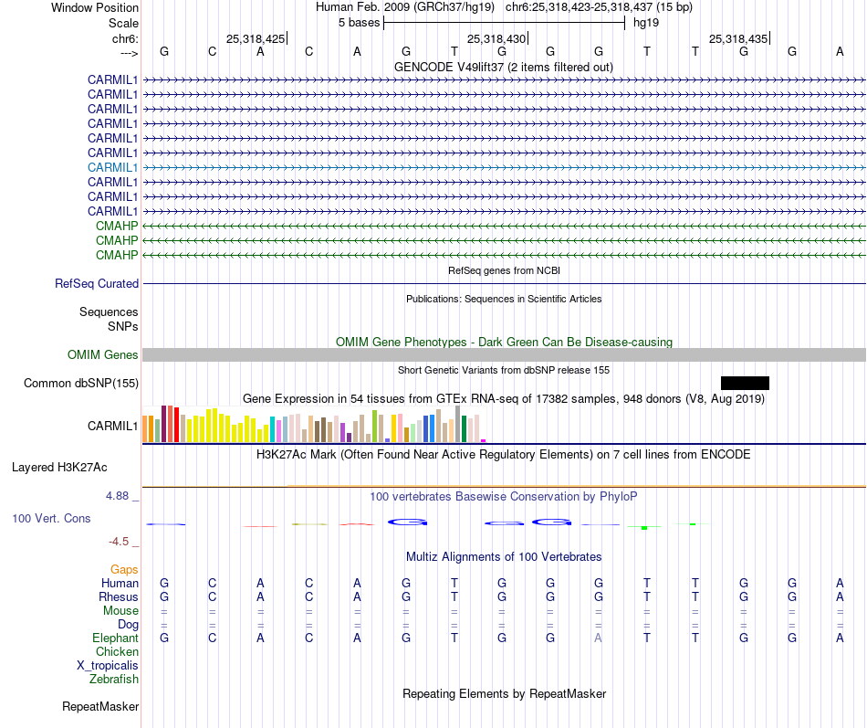867x728 pixels.
Task: Select the Scale label
Action: click(123, 23)
